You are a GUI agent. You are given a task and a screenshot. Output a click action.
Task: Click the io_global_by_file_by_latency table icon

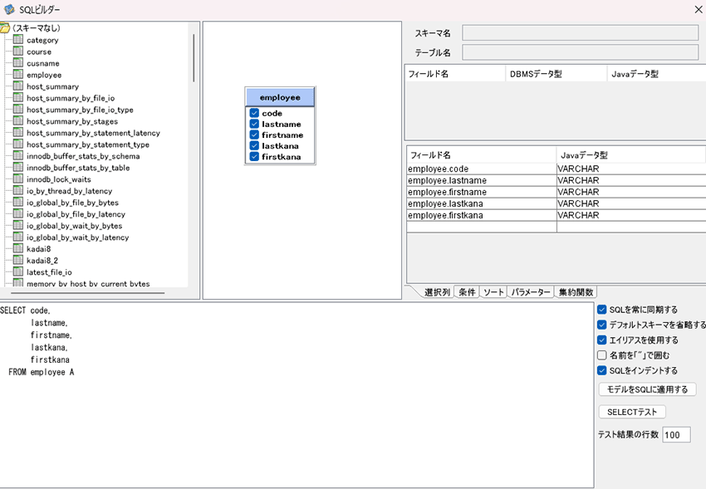tap(18, 213)
